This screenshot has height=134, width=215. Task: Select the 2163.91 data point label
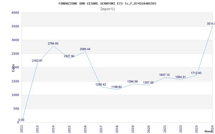click(x=37, y=61)
